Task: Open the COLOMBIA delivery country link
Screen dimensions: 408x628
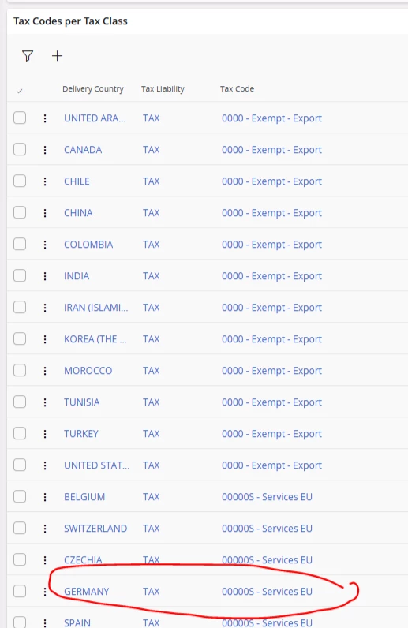Action: click(x=88, y=245)
